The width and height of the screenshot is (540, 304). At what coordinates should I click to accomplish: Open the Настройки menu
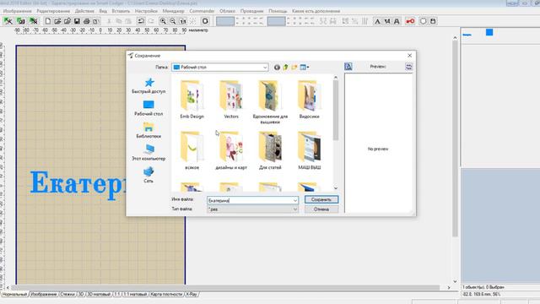[x=146, y=11]
